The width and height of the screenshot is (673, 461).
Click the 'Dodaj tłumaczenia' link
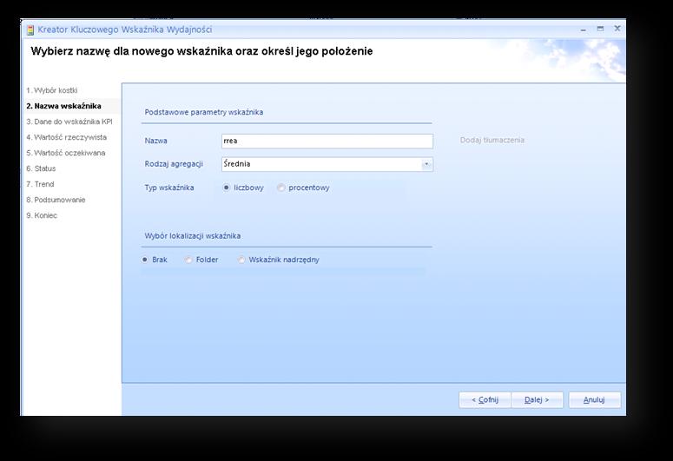tap(492, 140)
